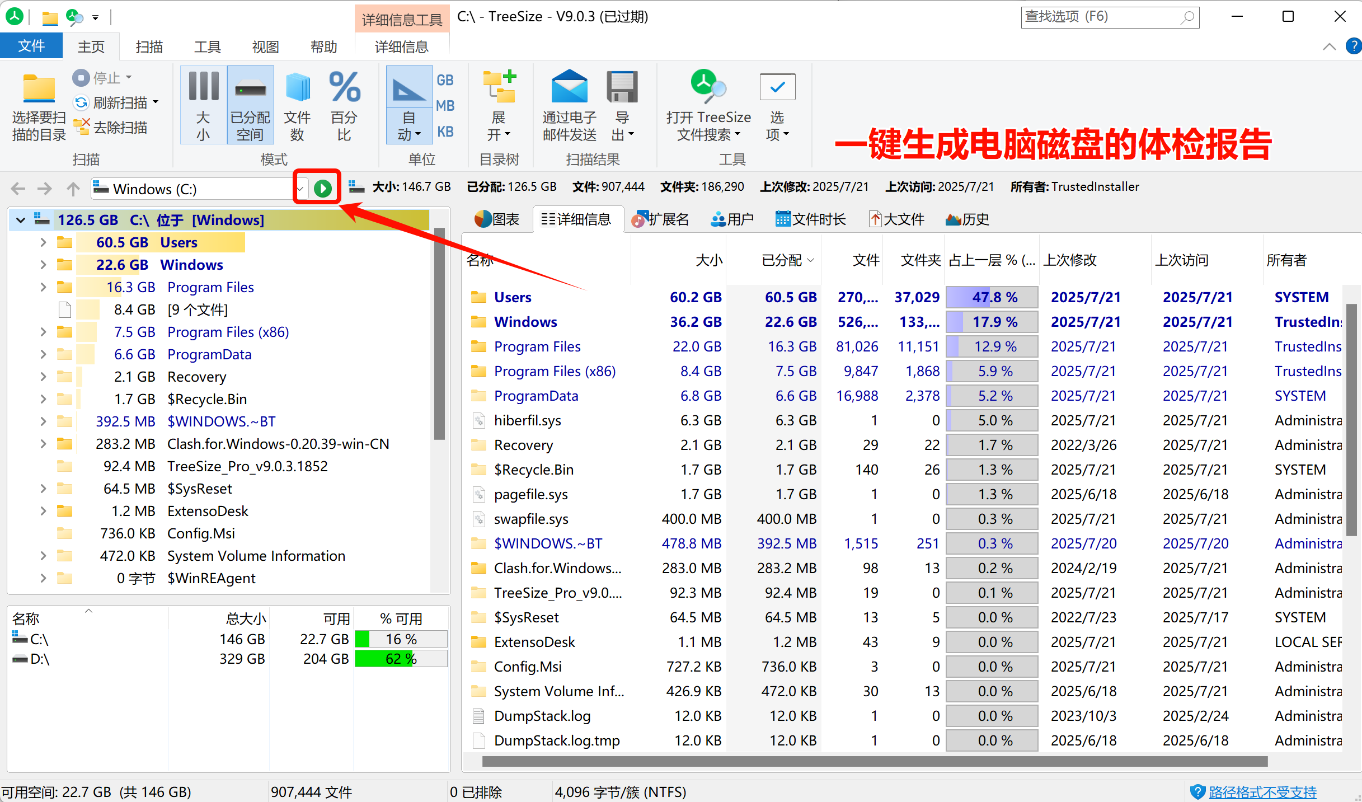The height and width of the screenshot is (802, 1362).
Task: Click the navigate forward arrow
Action: coord(44,189)
